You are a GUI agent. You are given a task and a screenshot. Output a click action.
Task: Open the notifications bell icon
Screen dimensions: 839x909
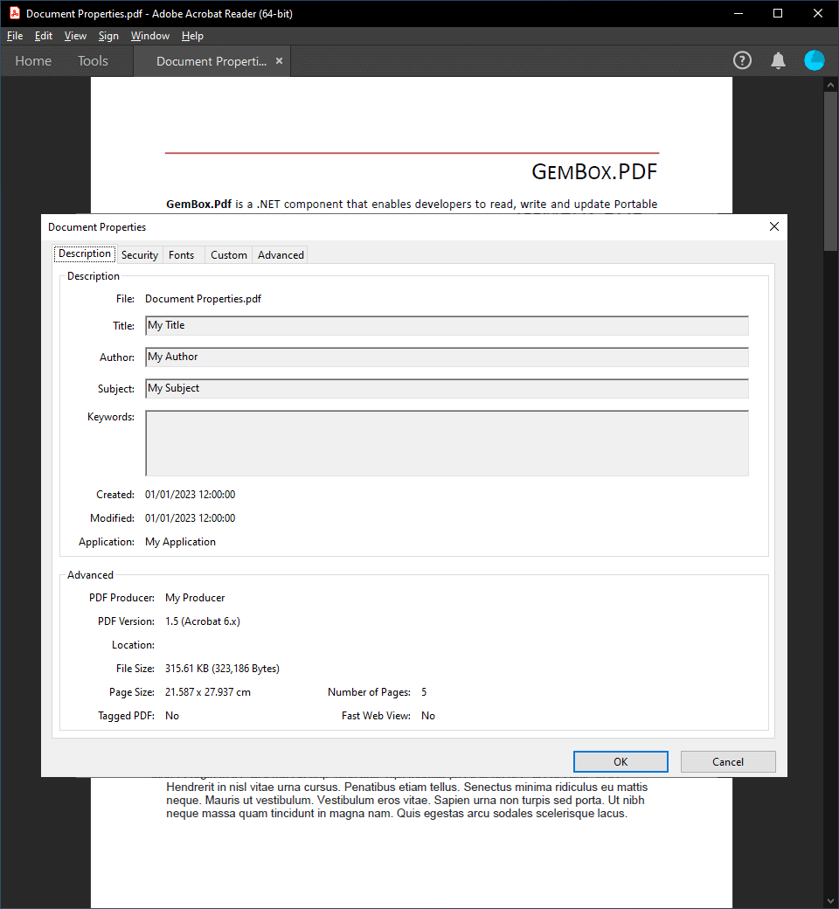coord(778,60)
